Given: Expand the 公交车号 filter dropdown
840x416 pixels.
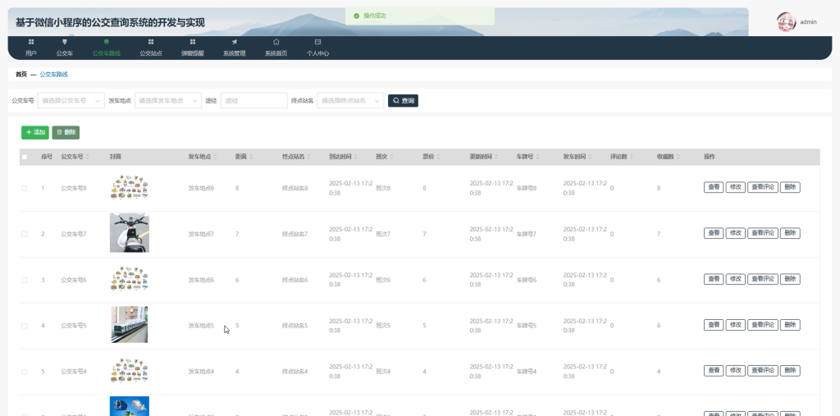Looking at the screenshot, I should pyautogui.click(x=71, y=100).
